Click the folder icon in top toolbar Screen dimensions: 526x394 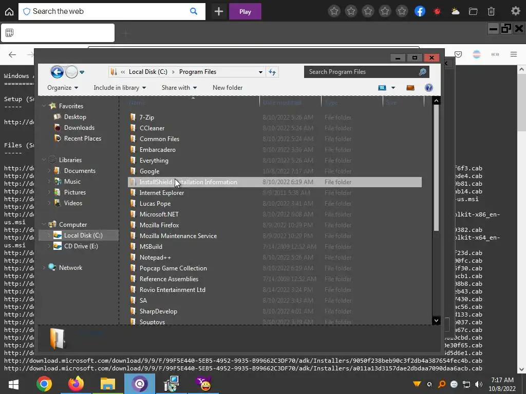(473, 11)
